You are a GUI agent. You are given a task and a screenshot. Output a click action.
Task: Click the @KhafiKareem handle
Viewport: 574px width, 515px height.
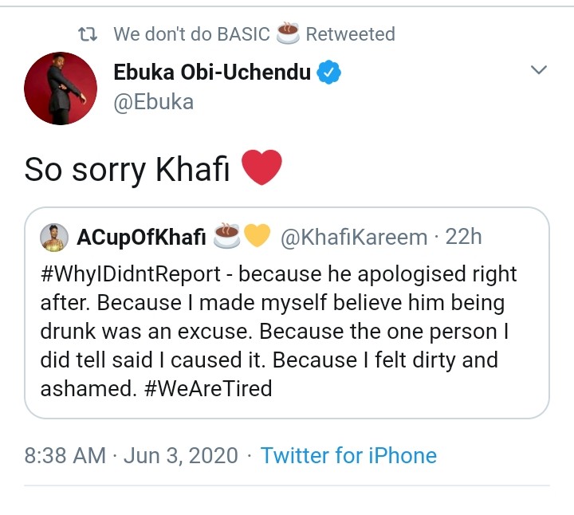point(356,238)
